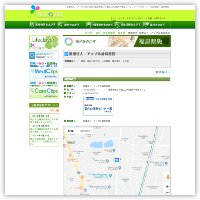
Task: Open the プライバシーポリシー link
Action: [x=136, y=18]
